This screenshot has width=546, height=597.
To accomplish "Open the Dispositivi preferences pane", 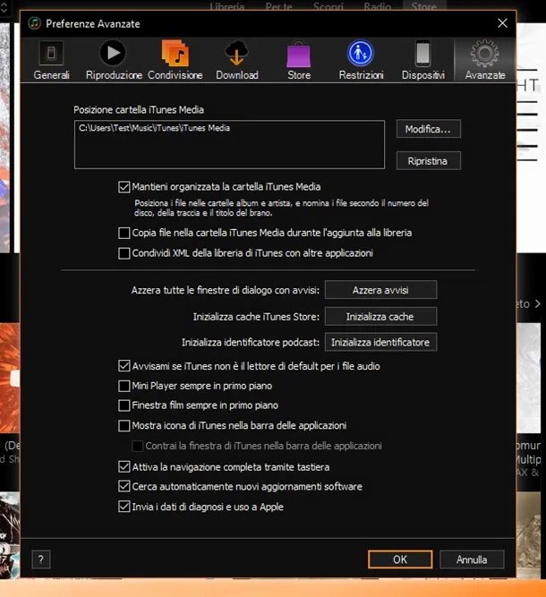I will click(423, 60).
